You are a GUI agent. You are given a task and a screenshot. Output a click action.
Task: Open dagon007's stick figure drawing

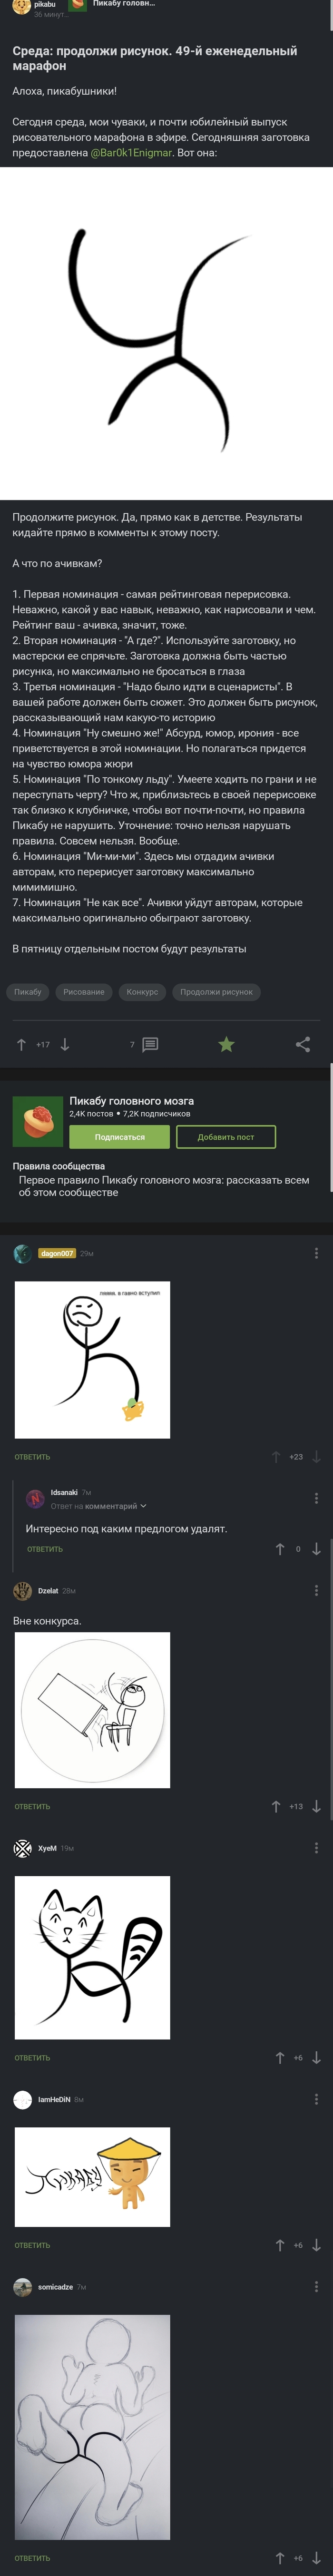point(92,1359)
